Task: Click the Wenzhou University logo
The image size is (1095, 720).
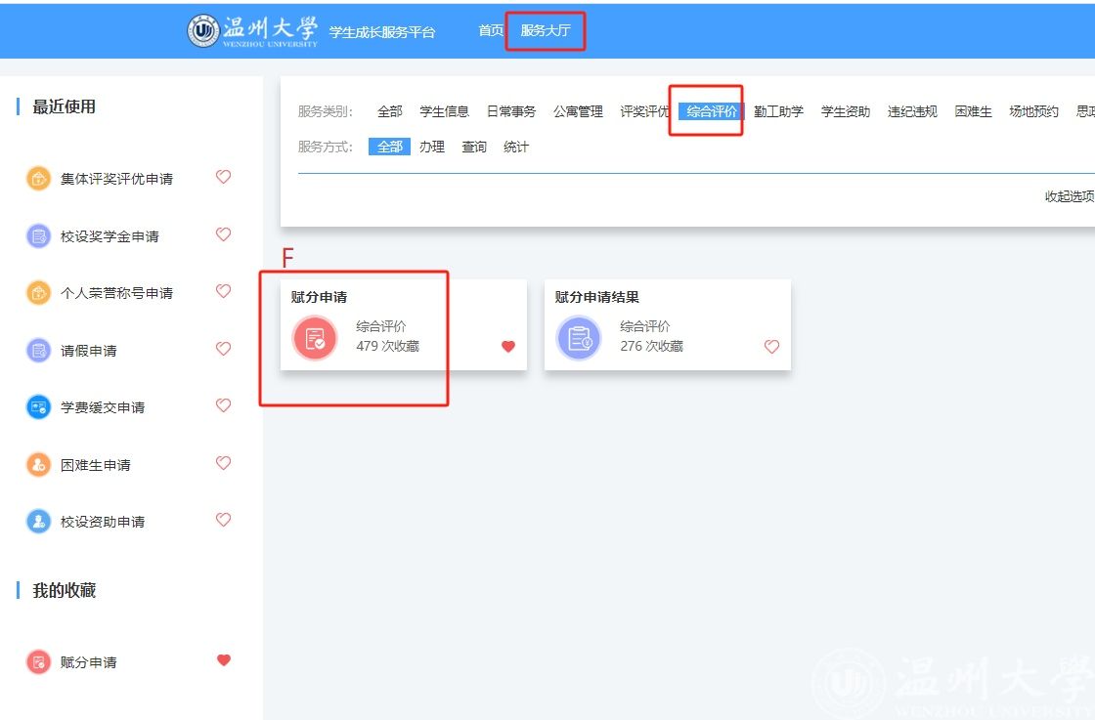Action: [253, 31]
